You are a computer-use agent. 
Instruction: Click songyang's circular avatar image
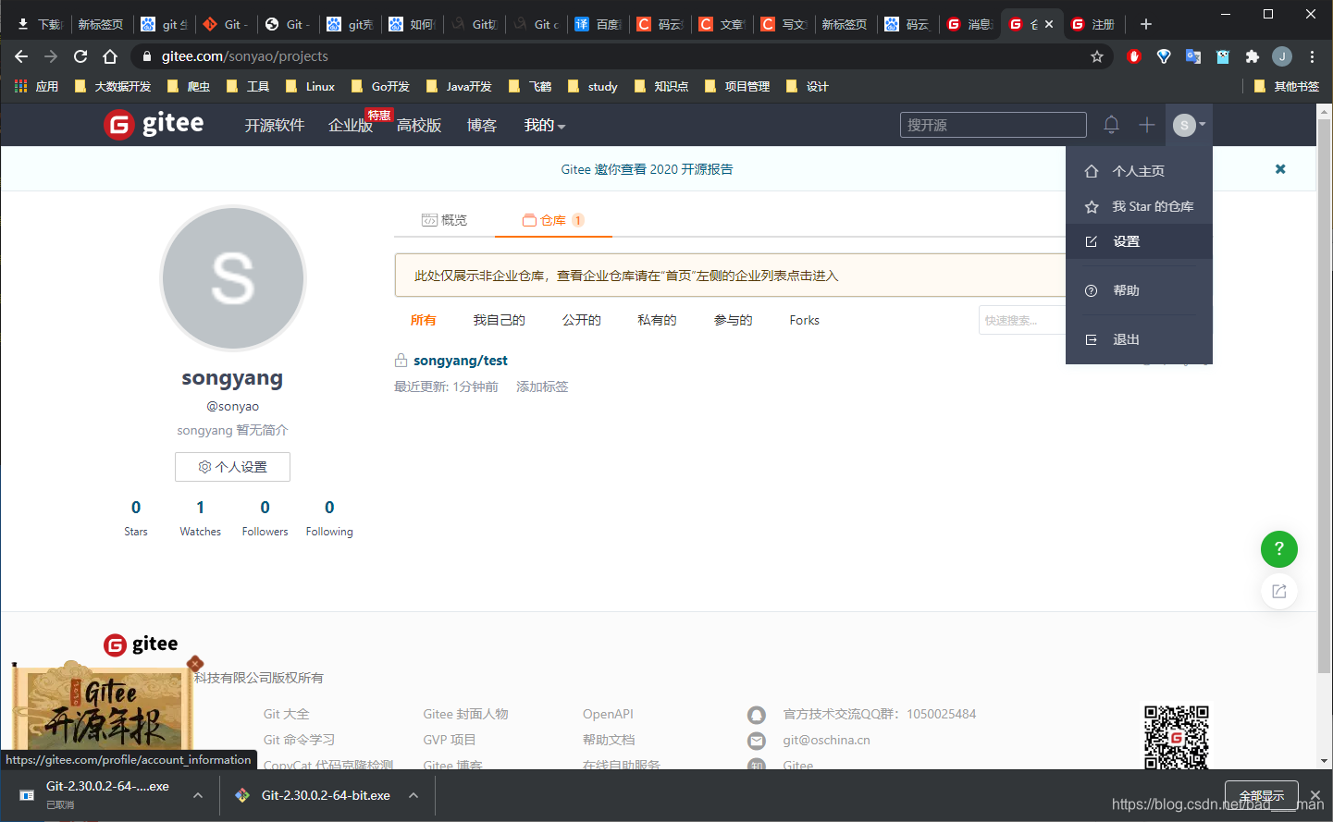click(x=232, y=277)
